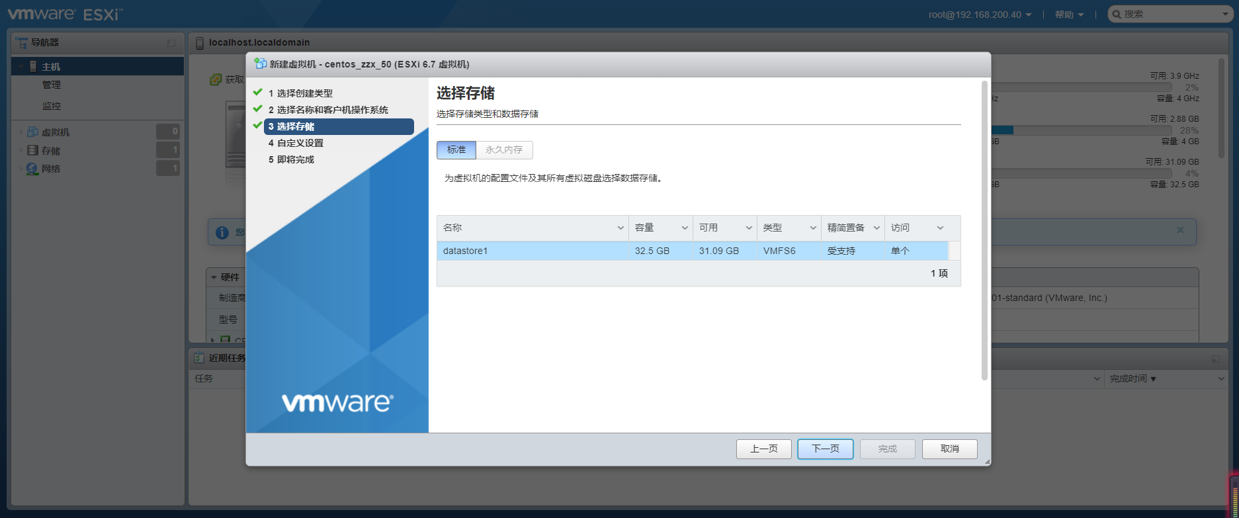Screen dimensions: 1239x518
Task: Click the 取消 cancel button
Action: [x=950, y=449]
